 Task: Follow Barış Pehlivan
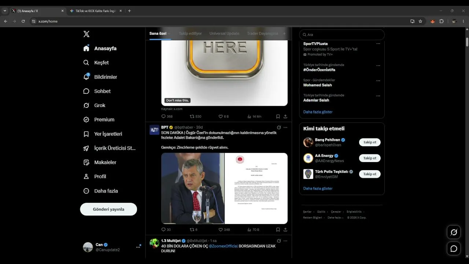tap(370, 142)
